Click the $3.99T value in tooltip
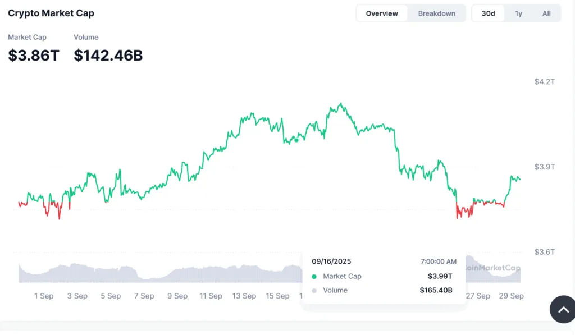Viewport: 575px width, 335px height. pos(441,276)
